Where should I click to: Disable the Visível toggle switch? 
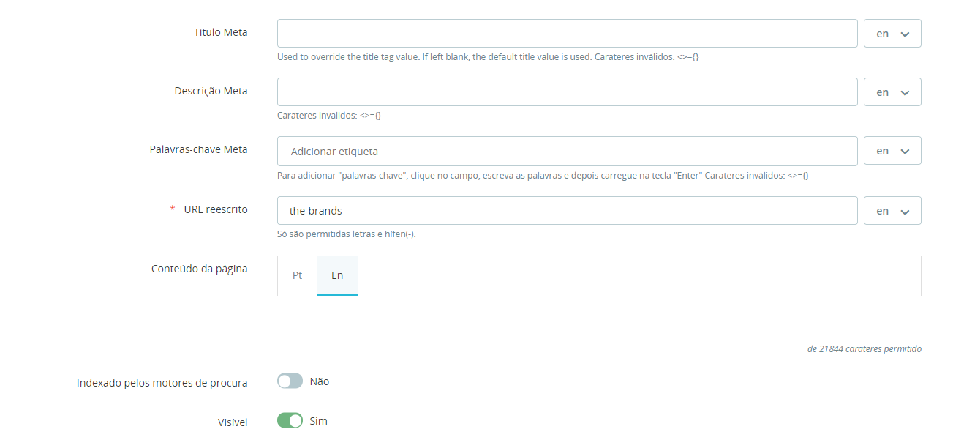pos(290,421)
